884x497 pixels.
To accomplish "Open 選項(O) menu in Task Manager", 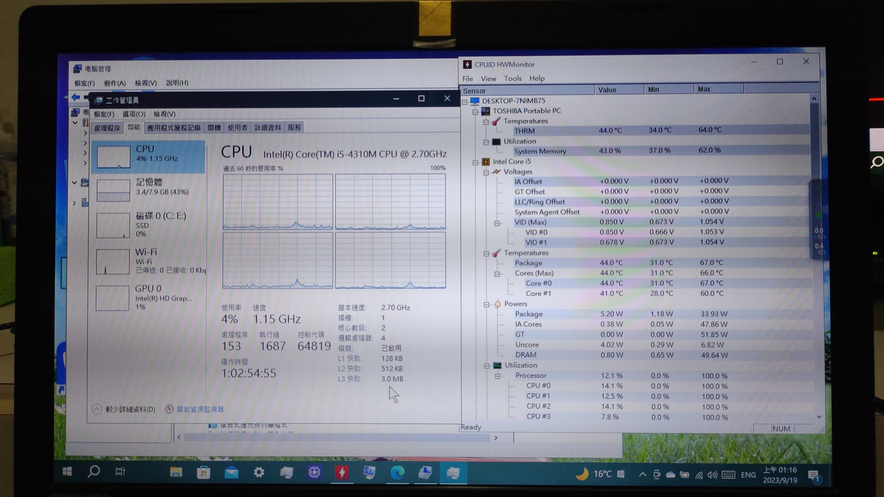I will [x=134, y=114].
